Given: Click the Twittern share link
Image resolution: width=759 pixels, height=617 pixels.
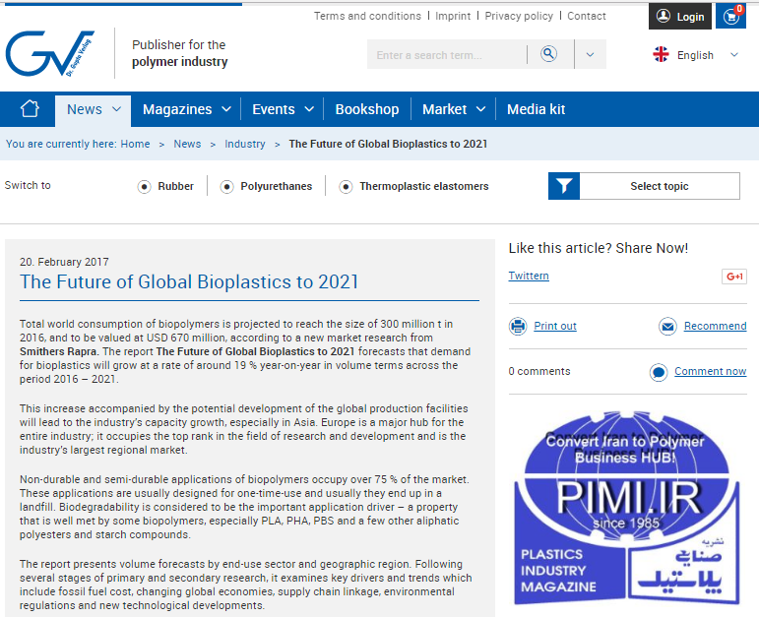Looking at the screenshot, I should point(529,276).
